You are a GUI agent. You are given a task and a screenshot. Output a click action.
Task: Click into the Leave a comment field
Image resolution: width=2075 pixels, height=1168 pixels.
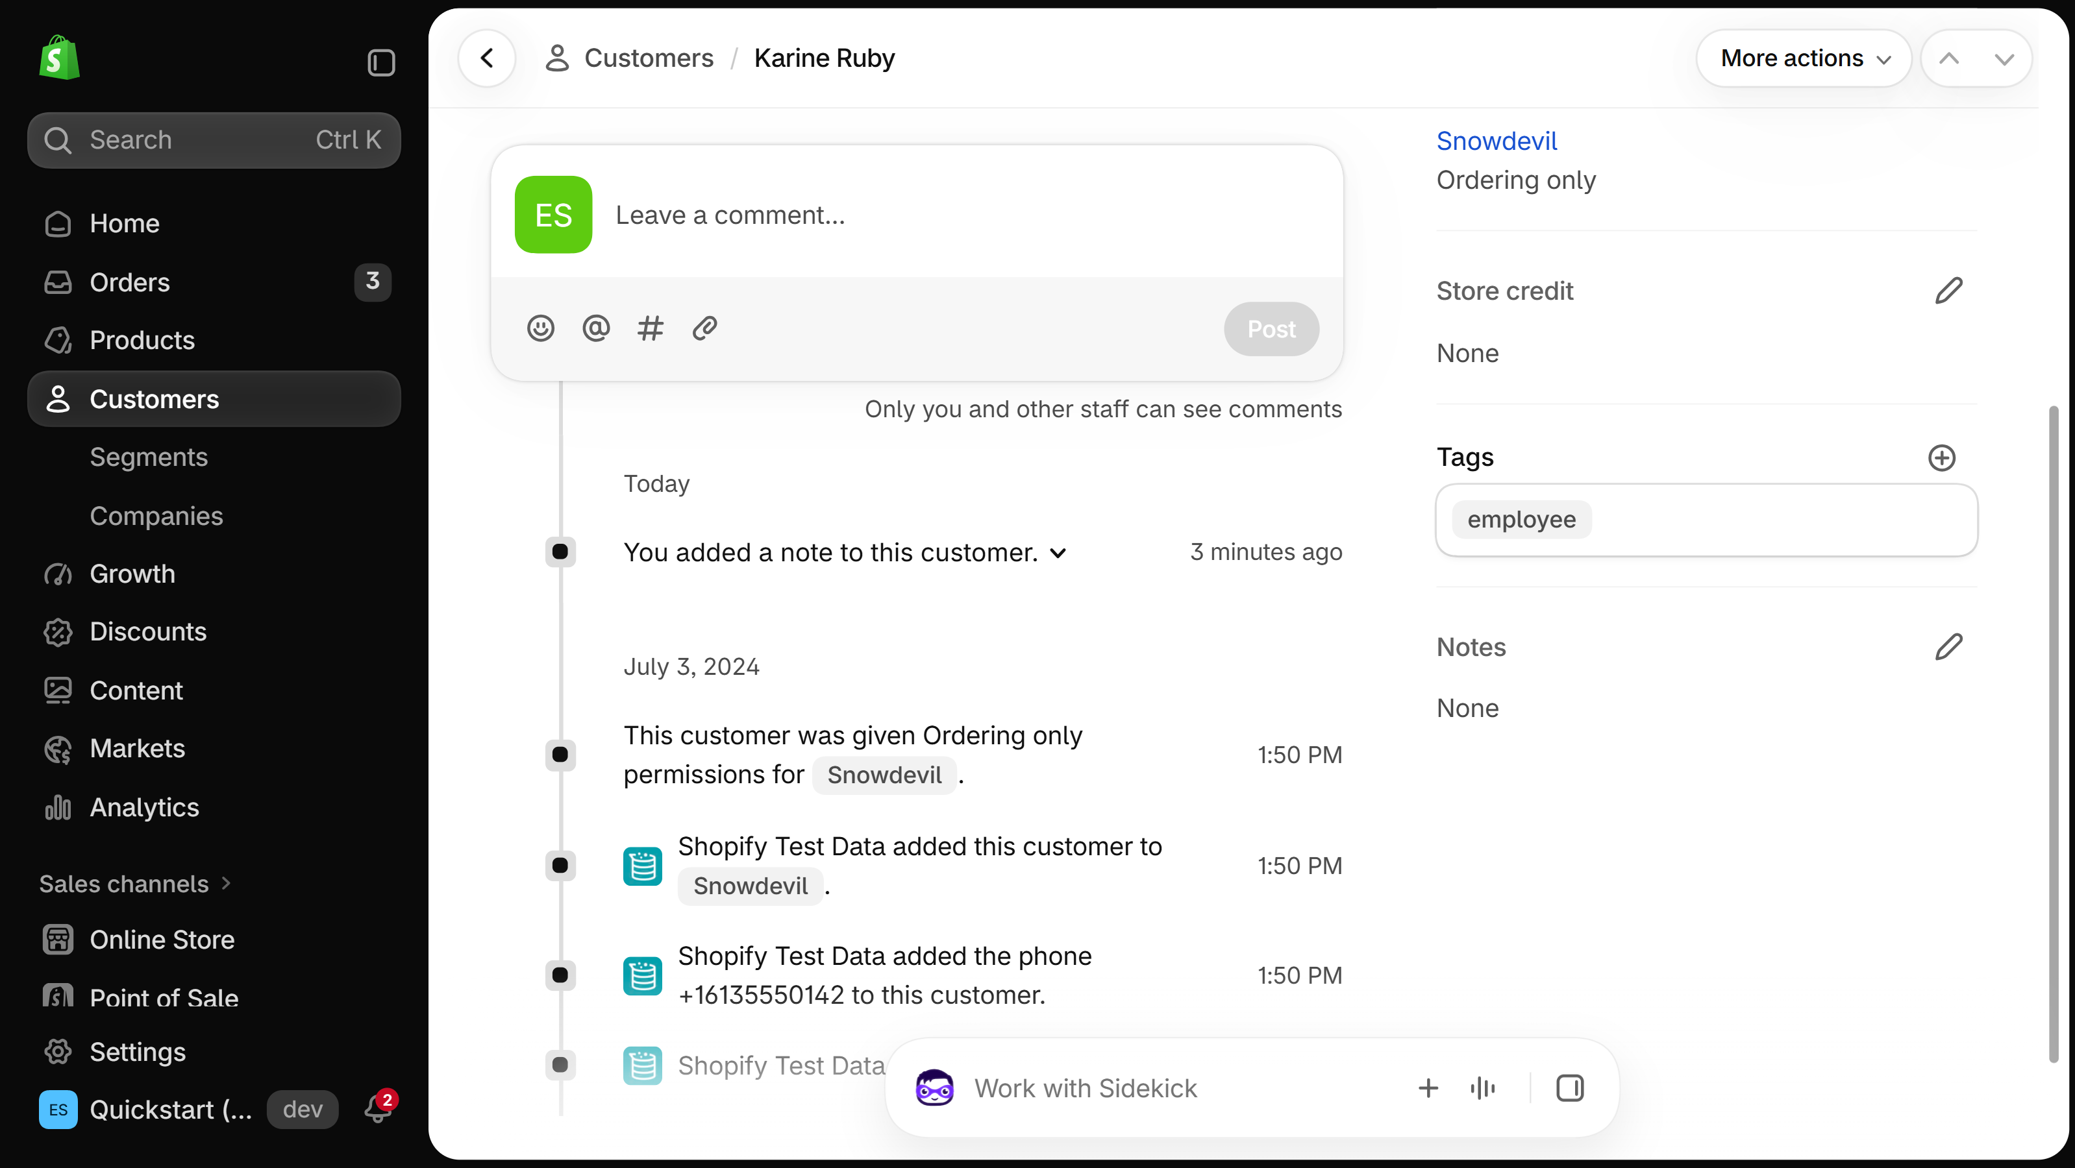point(967,215)
